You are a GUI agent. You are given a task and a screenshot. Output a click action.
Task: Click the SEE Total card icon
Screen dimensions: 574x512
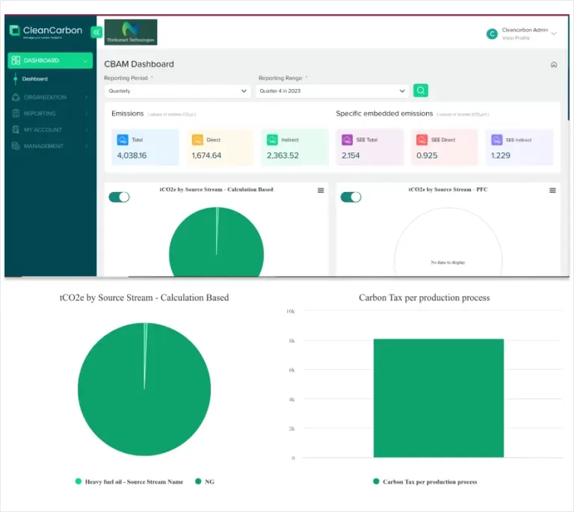click(x=347, y=140)
